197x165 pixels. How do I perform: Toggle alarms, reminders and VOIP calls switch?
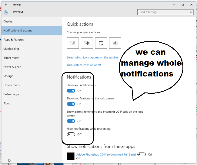tap(71, 121)
